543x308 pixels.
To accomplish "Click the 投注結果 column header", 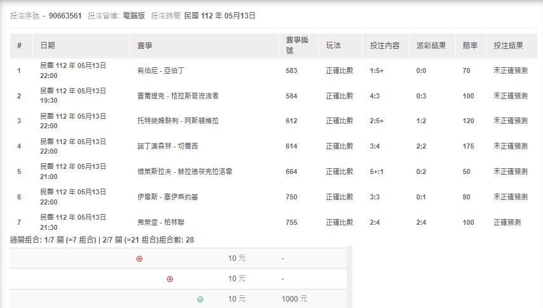I will click(x=509, y=46).
